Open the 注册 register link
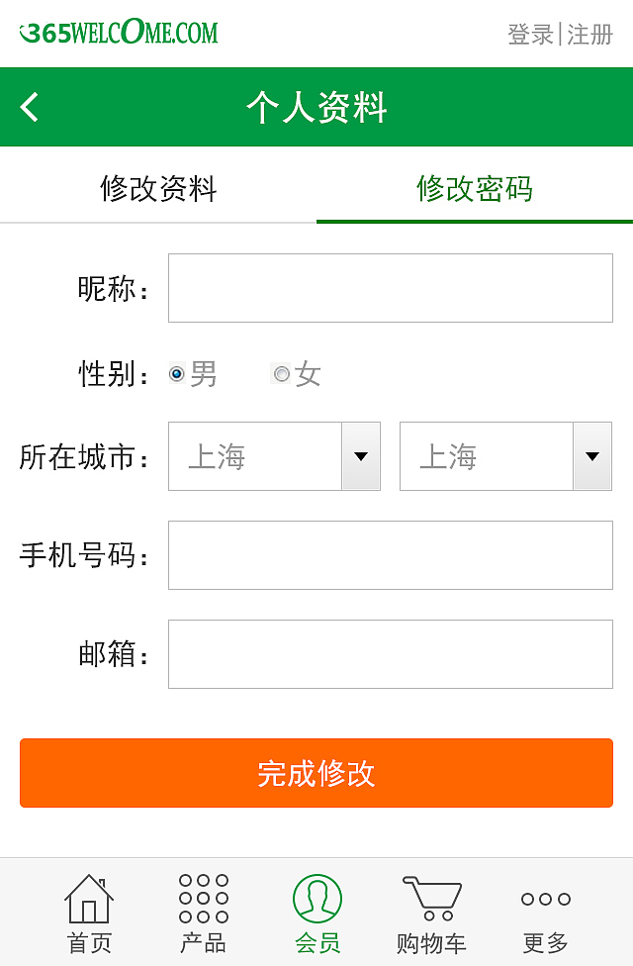 (590, 31)
